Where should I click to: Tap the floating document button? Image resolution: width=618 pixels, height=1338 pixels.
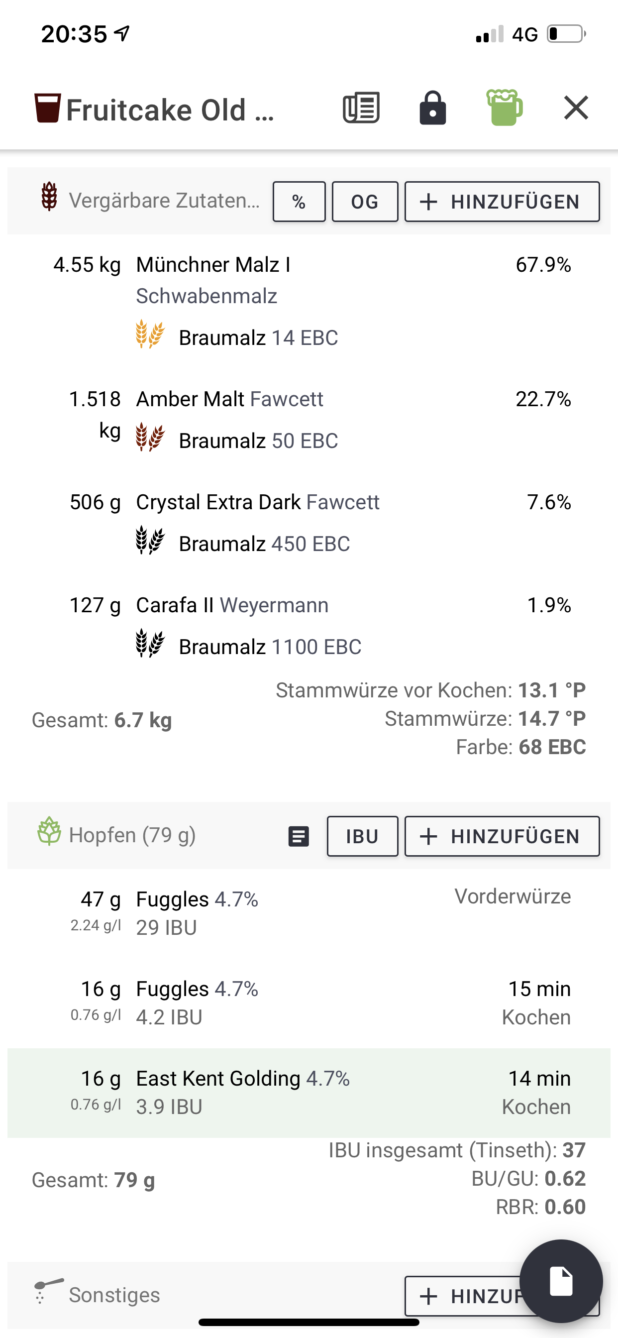point(561,1281)
